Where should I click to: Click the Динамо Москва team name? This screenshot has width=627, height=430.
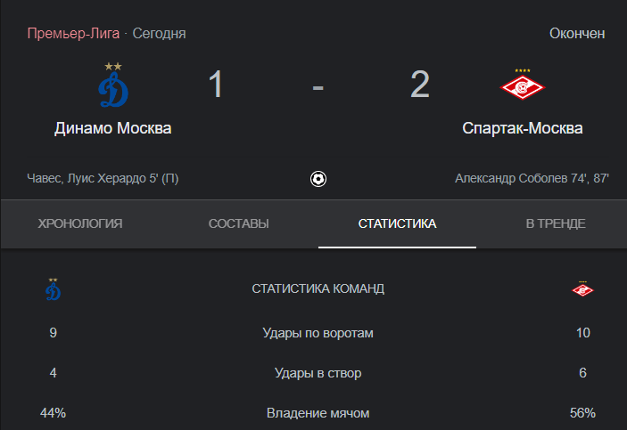click(x=113, y=128)
